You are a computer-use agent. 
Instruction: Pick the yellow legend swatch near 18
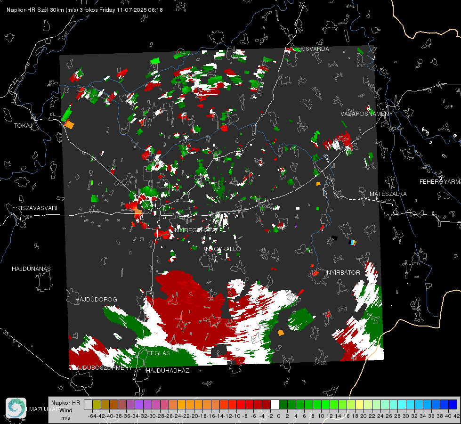pos(359,405)
